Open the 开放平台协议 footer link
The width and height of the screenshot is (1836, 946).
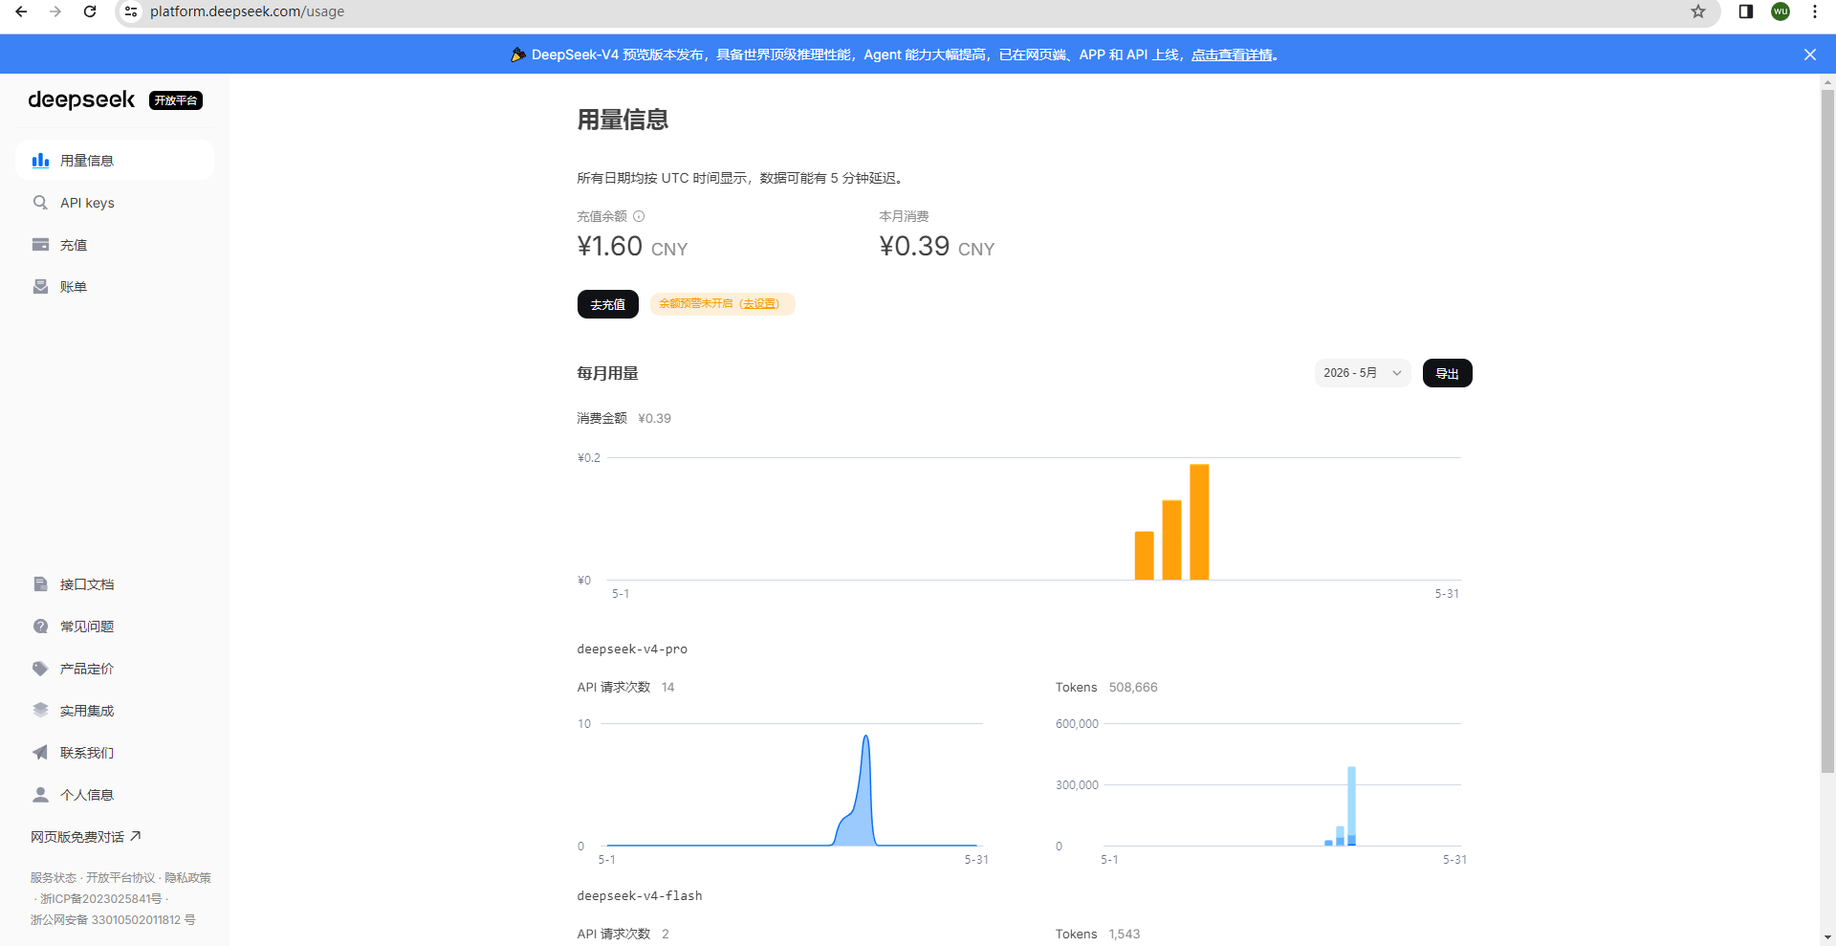click(x=120, y=877)
